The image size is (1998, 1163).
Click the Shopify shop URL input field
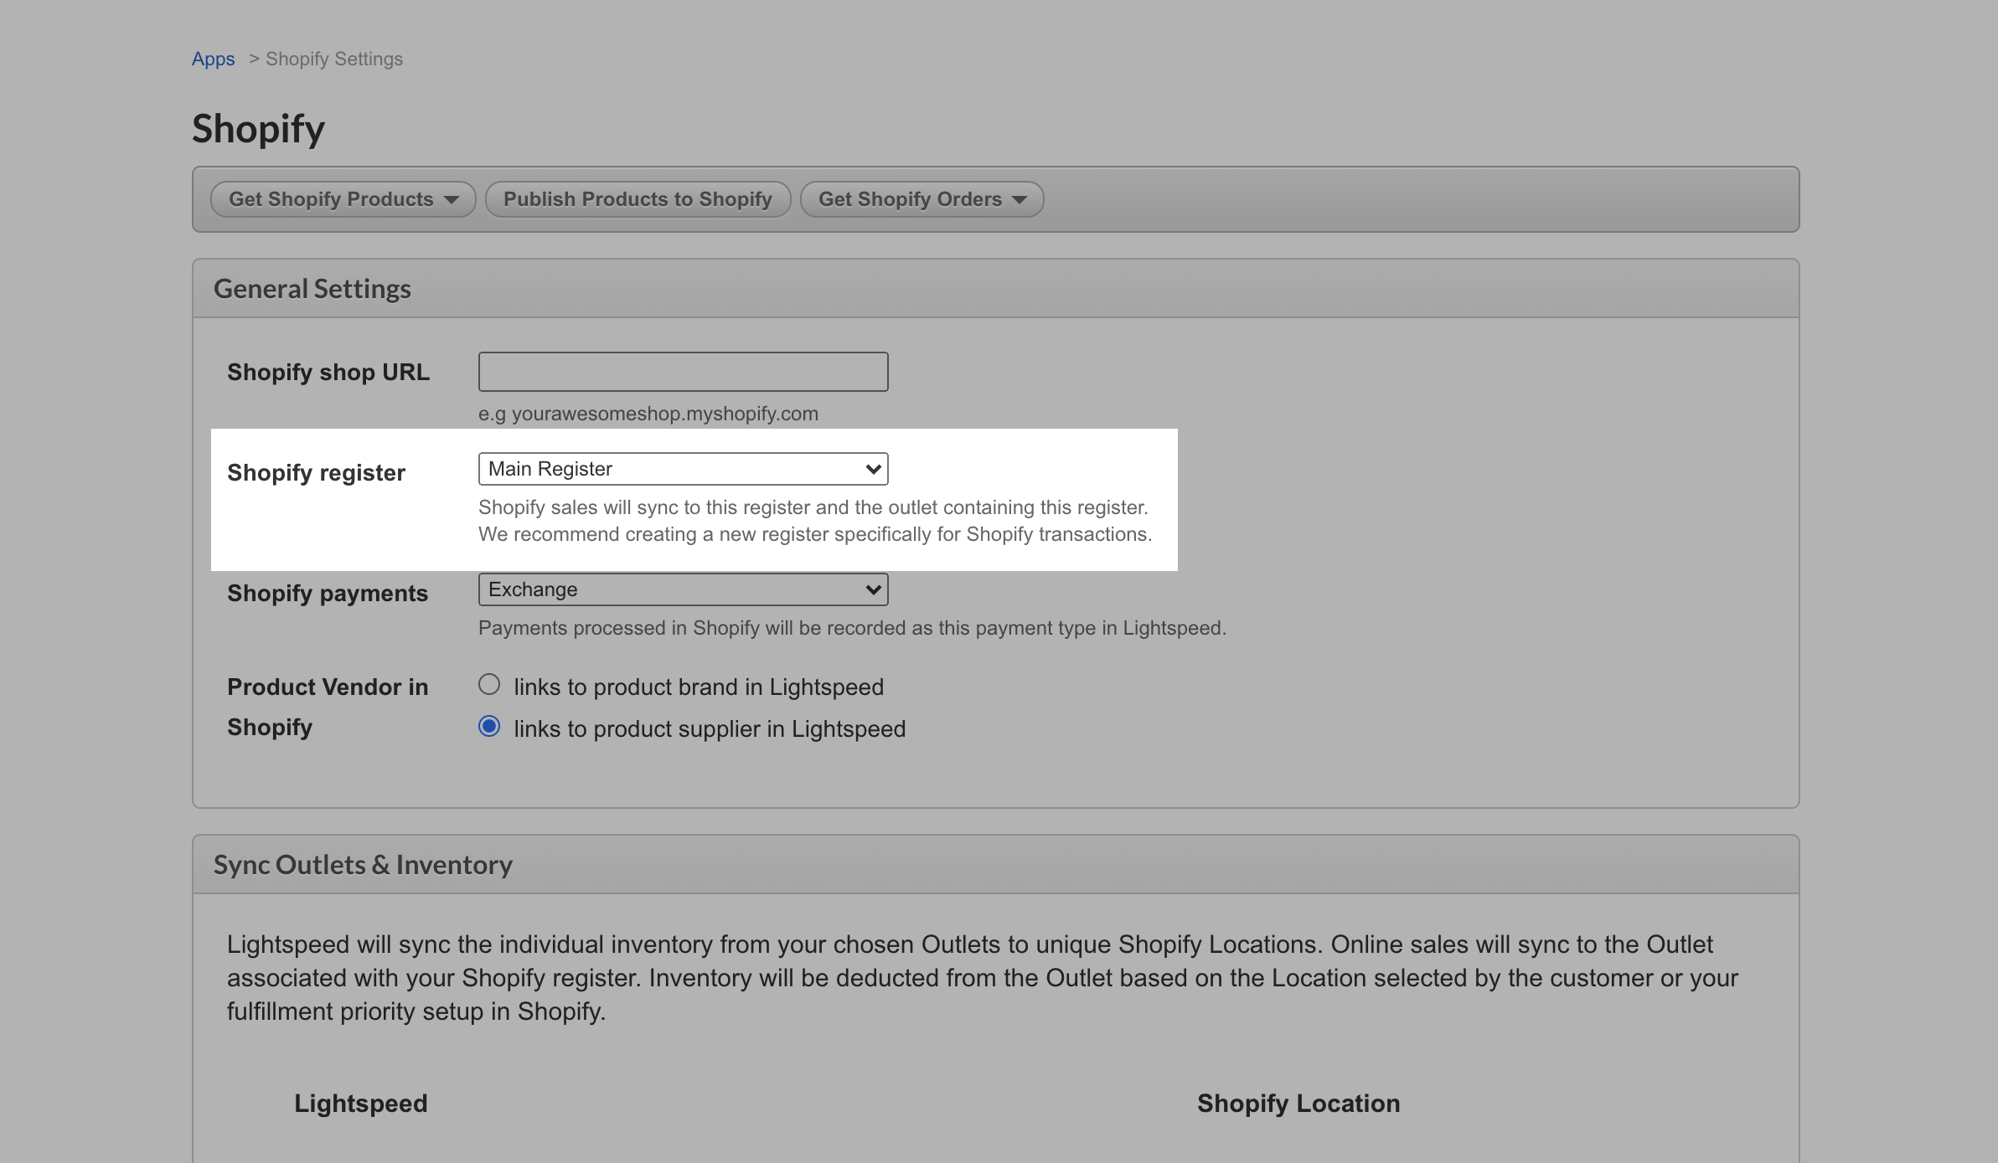682,371
